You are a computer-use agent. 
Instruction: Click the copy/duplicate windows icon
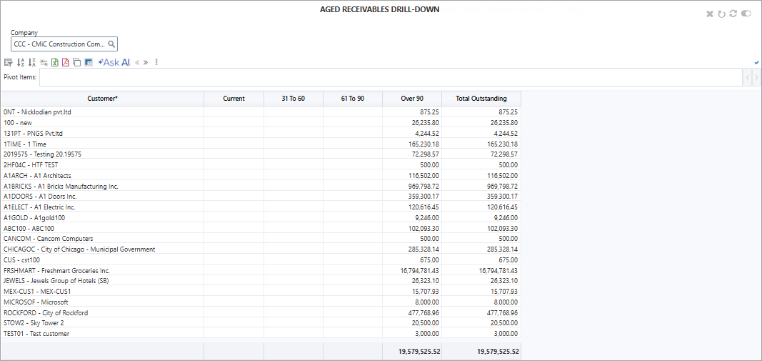[77, 62]
